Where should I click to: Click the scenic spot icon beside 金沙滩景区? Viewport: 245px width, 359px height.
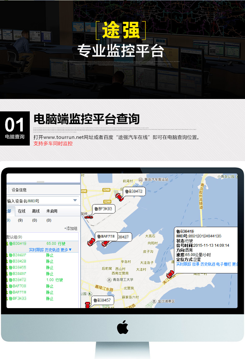(154, 301)
